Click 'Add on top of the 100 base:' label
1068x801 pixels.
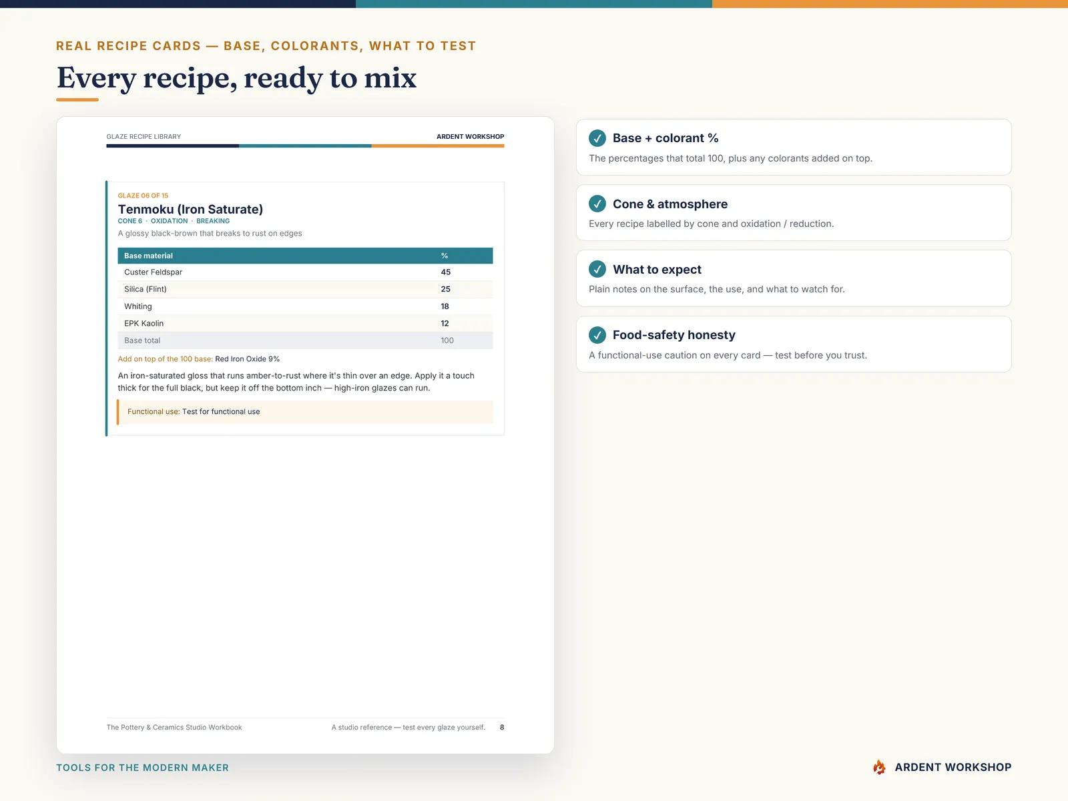pyautogui.click(x=165, y=359)
